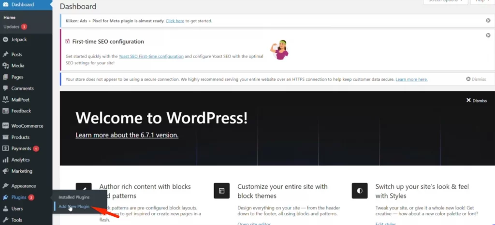This screenshot has height=225, width=495.
Task: Click the Marketing megaphone icon
Action: point(5,171)
